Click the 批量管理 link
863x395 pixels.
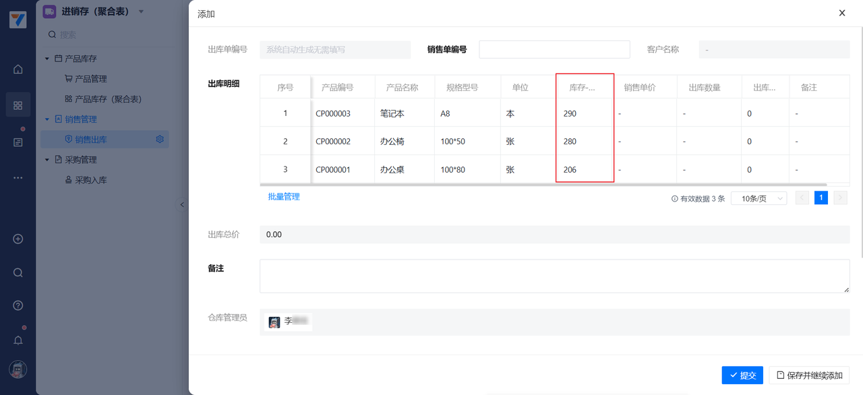284,197
